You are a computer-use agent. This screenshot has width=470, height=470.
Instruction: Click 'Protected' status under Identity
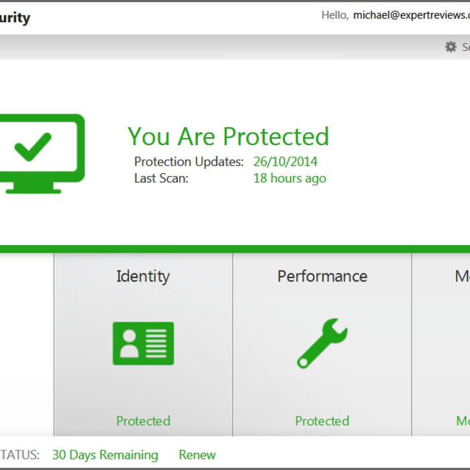[x=143, y=421]
